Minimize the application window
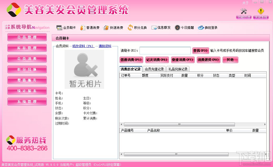 point(255,2)
